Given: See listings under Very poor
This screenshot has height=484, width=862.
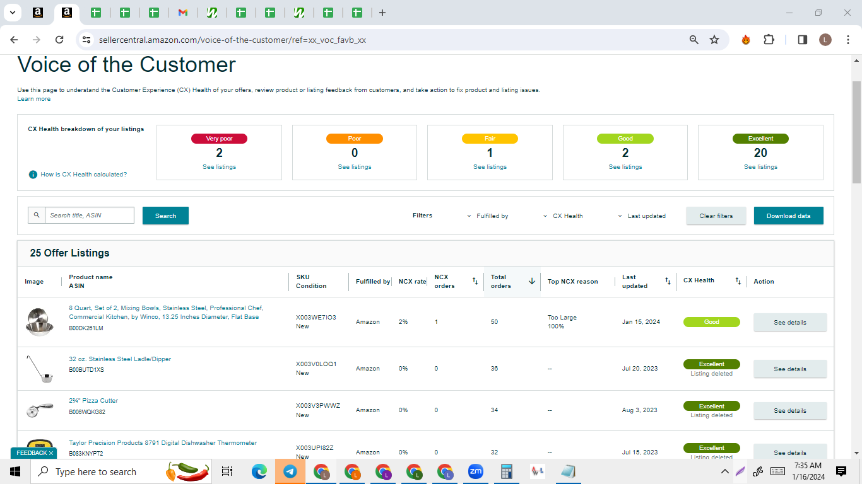Looking at the screenshot, I should tap(219, 167).
